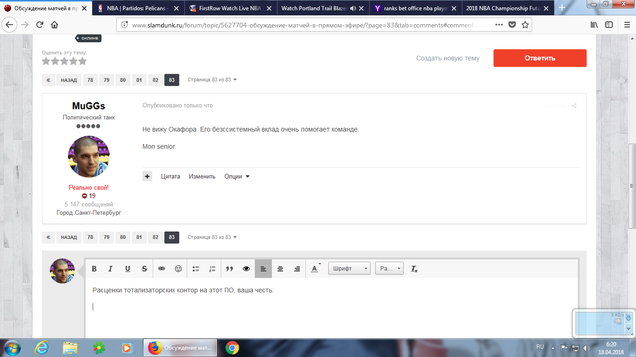Remove text formatting with Tx icon
636x357 pixels.
pos(414,269)
